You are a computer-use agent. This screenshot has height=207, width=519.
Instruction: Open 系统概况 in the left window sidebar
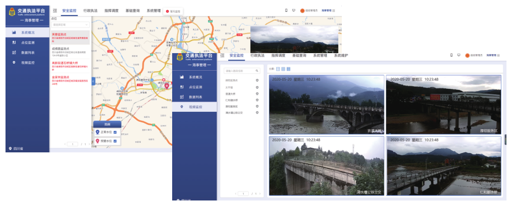[x=28, y=33]
